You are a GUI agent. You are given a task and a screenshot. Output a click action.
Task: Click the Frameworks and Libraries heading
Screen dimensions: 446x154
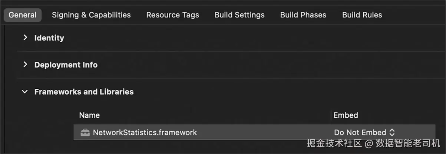click(x=84, y=92)
